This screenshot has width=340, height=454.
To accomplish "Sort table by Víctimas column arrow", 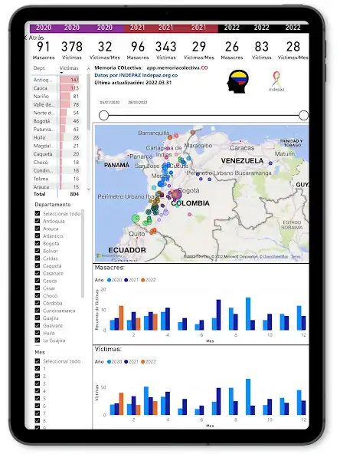I will 61,73.
